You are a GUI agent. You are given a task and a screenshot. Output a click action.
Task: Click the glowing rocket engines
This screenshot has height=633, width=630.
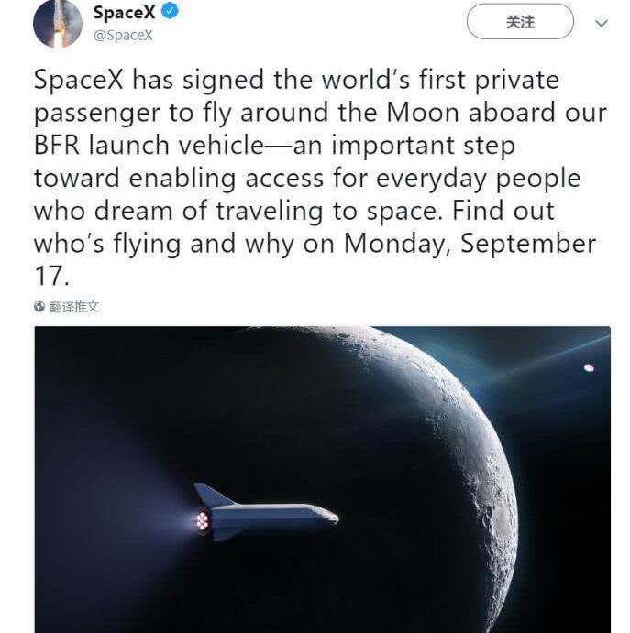(203, 520)
